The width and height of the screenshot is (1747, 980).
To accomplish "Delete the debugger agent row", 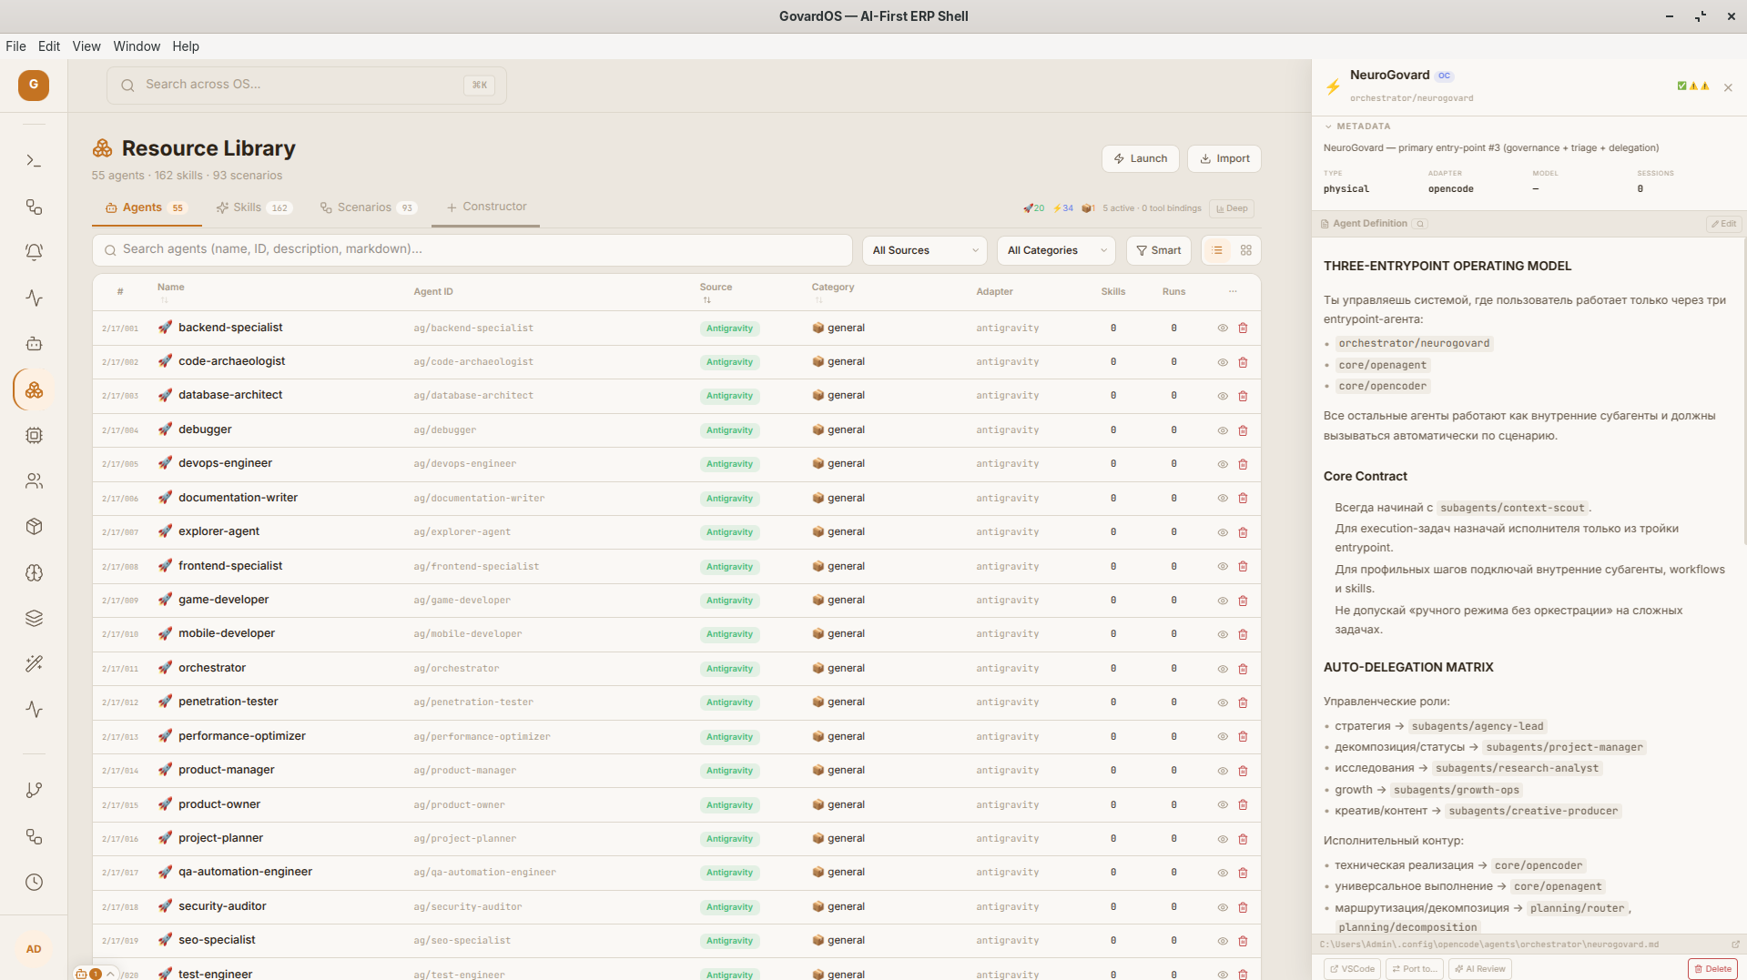I will tap(1243, 429).
